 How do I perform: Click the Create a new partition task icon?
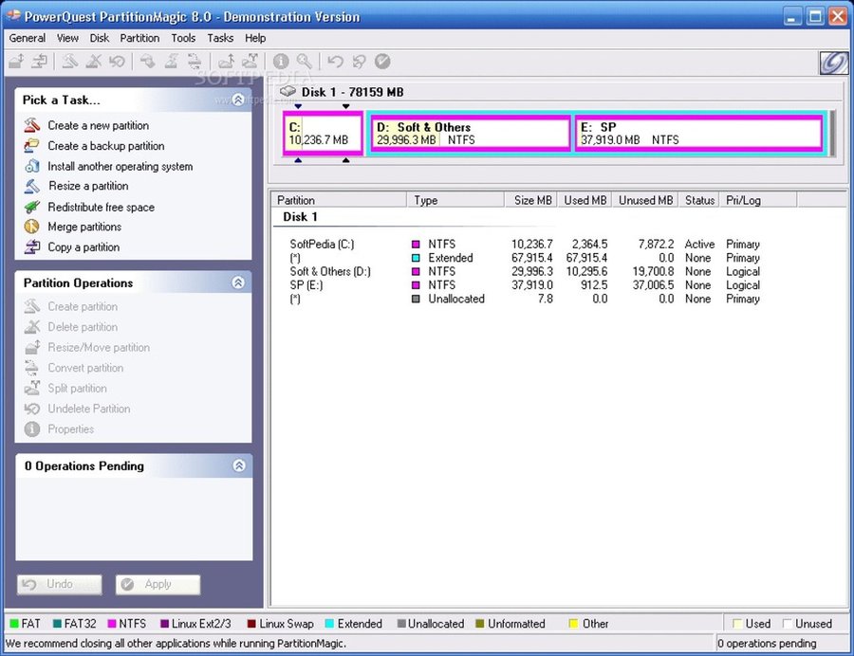[32, 125]
